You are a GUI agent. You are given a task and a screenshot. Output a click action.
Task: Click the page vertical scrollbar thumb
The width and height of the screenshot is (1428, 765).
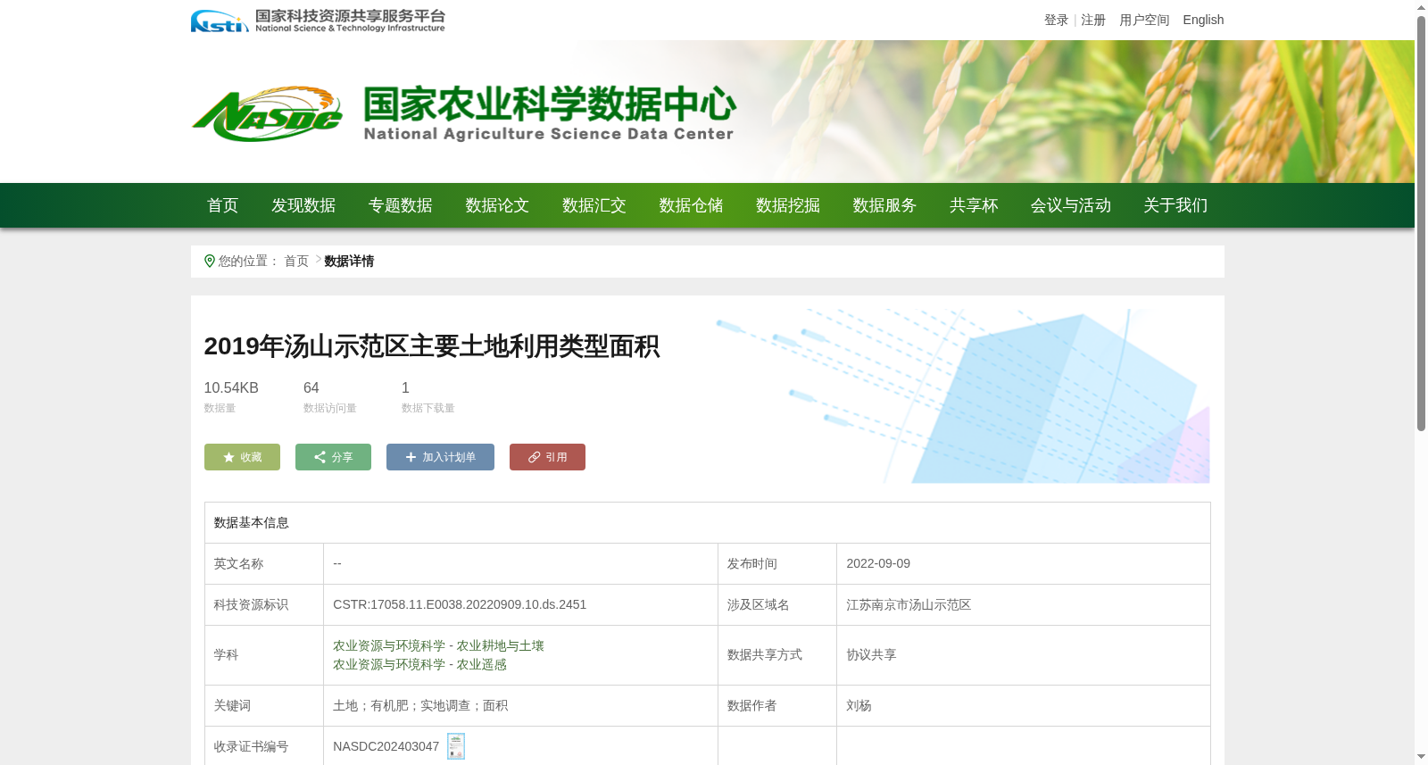(1421, 223)
